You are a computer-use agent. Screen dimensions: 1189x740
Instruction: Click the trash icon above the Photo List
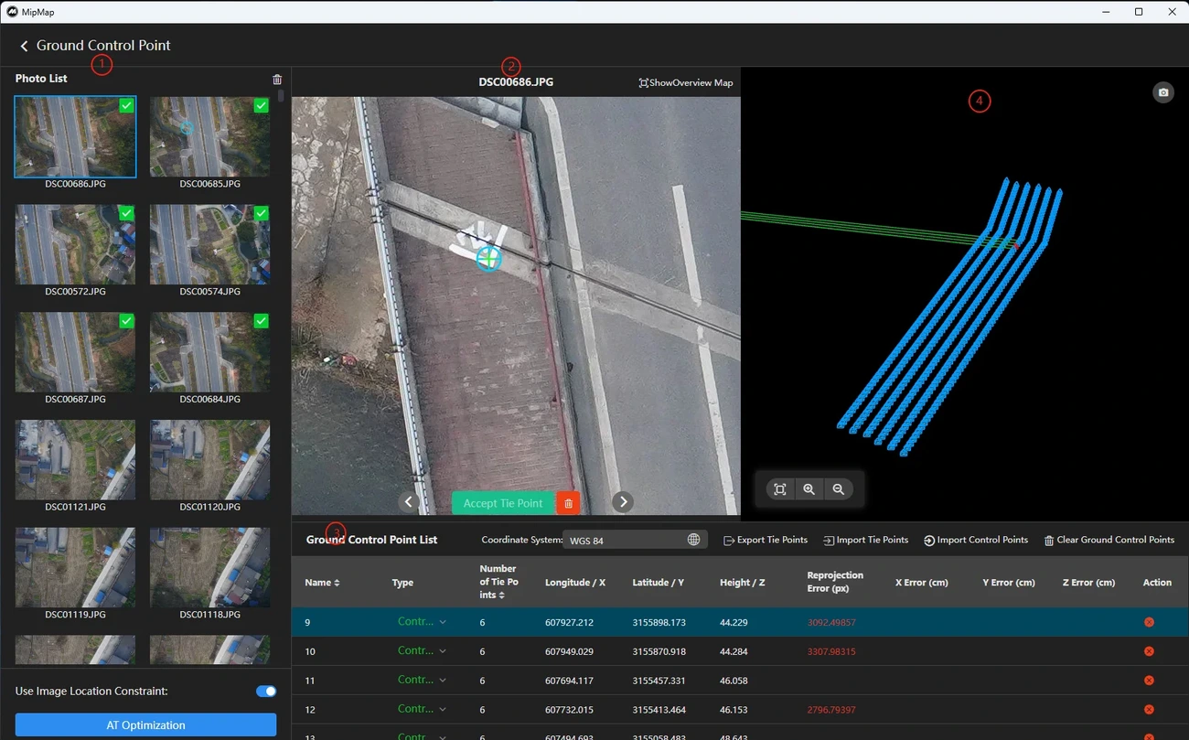[277, 79]
